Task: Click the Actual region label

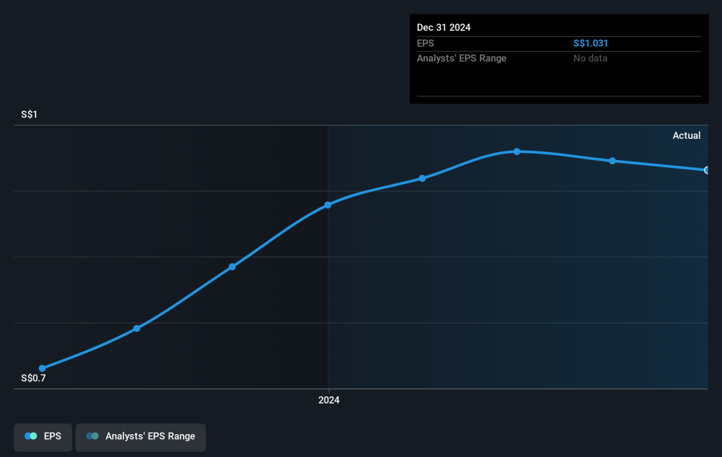Action: [687, 136]
